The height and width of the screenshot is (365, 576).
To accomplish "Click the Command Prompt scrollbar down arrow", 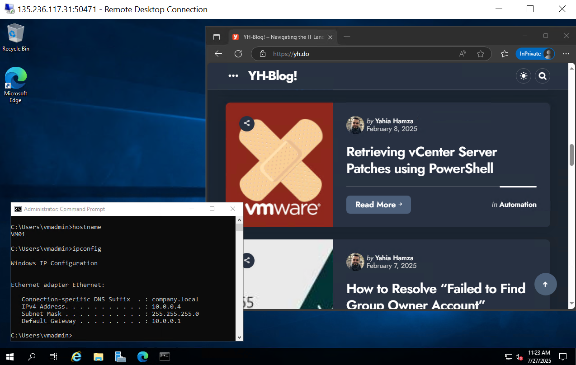I will point(239,337).
